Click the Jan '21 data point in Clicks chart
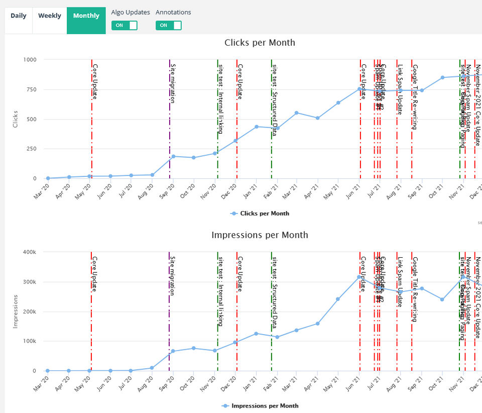 (257, 127)
